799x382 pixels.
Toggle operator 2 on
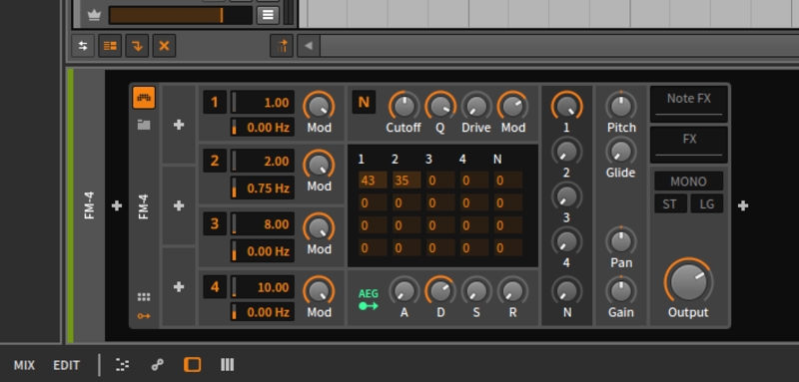(215, 161)
